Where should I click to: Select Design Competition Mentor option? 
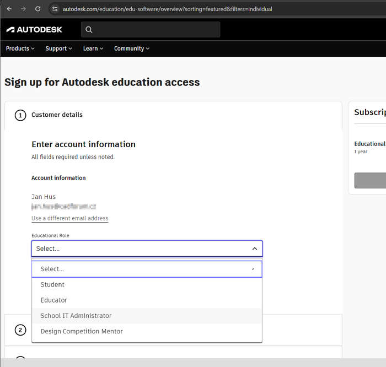[147, 331]
